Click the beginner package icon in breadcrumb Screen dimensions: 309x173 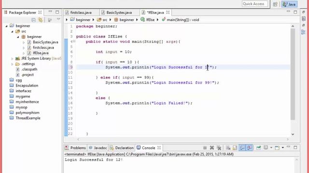point(116,20)
